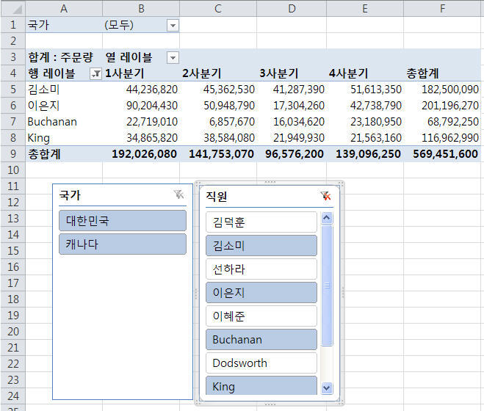This screenshot has height=411, width=484.
Task: Click cell value 6,857,670
Action: pos(232,122)
